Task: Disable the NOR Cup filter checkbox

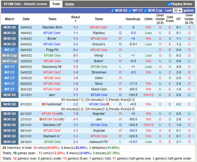Action: click(x=145, y=10)
